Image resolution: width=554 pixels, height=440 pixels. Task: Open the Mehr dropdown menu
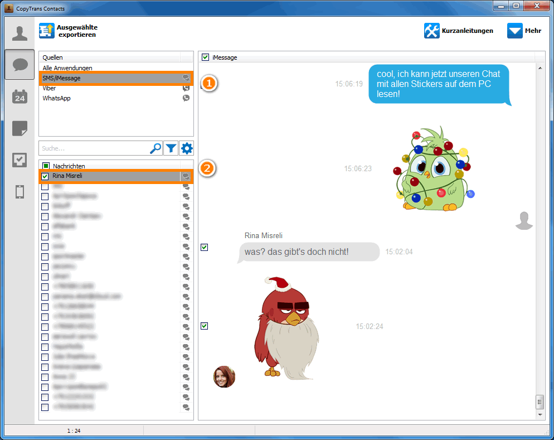pyautogui.click(x=524, y=31)
